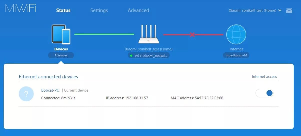Open the MiWiFi logo home link
Image resolution: width=301 pixels, height=136 pixels.
pyautogui.click(x=20, y=8)
